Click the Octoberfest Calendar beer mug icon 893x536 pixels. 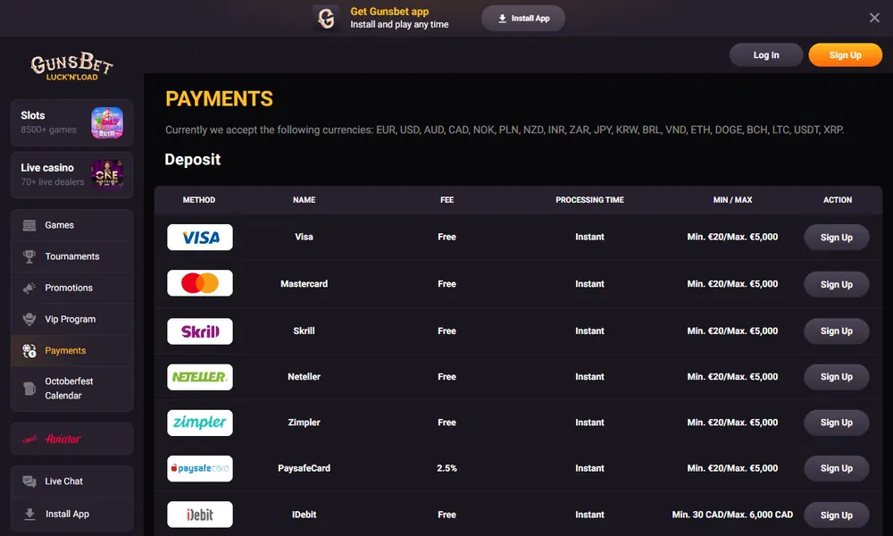[29, 389]
